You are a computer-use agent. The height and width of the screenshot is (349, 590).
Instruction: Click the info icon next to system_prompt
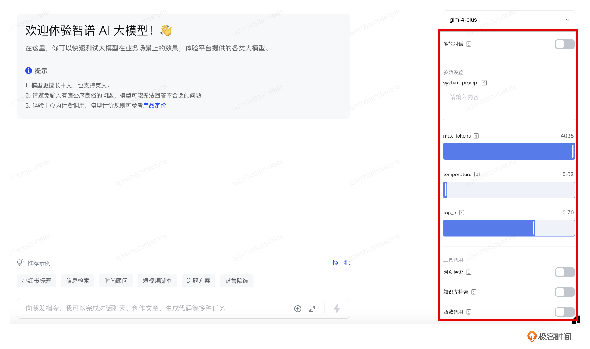[484, 83]
